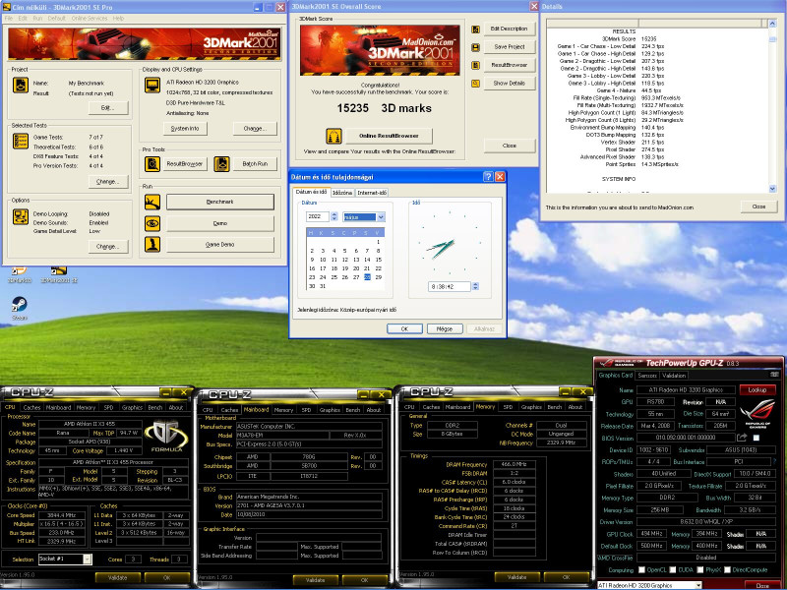The image size is (787, 590).
Task: Click the magnifier icon beside Pro Tools ResultBrowser
Action: click(x=152, y=163)
